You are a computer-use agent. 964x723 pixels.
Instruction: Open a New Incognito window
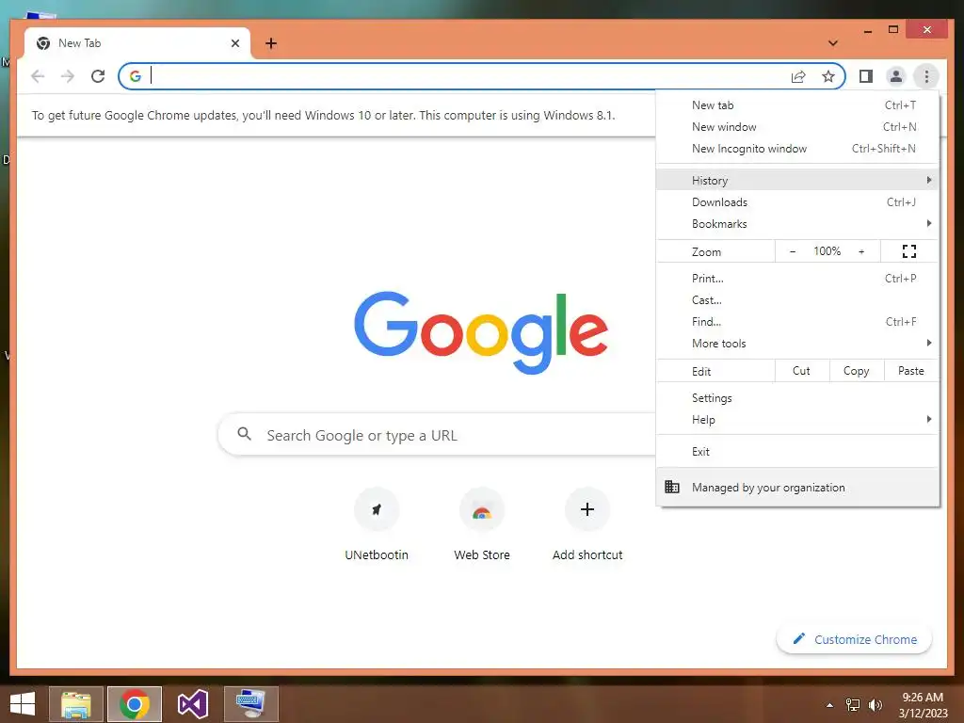(x=797, y=148)
